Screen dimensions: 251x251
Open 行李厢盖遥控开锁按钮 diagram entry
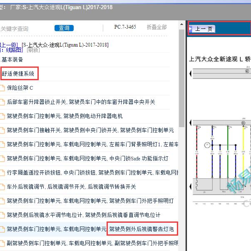[x=92, y=172]
